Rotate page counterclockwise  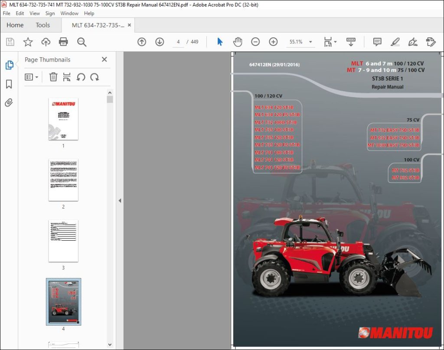[81, 77]
